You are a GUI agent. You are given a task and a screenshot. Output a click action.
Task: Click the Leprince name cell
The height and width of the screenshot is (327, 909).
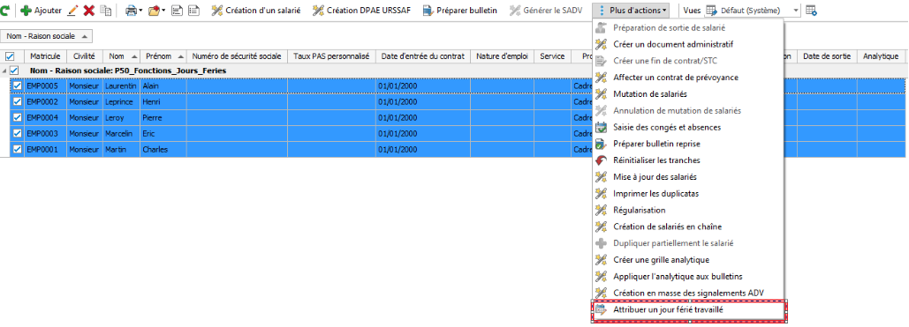(121, 102)
